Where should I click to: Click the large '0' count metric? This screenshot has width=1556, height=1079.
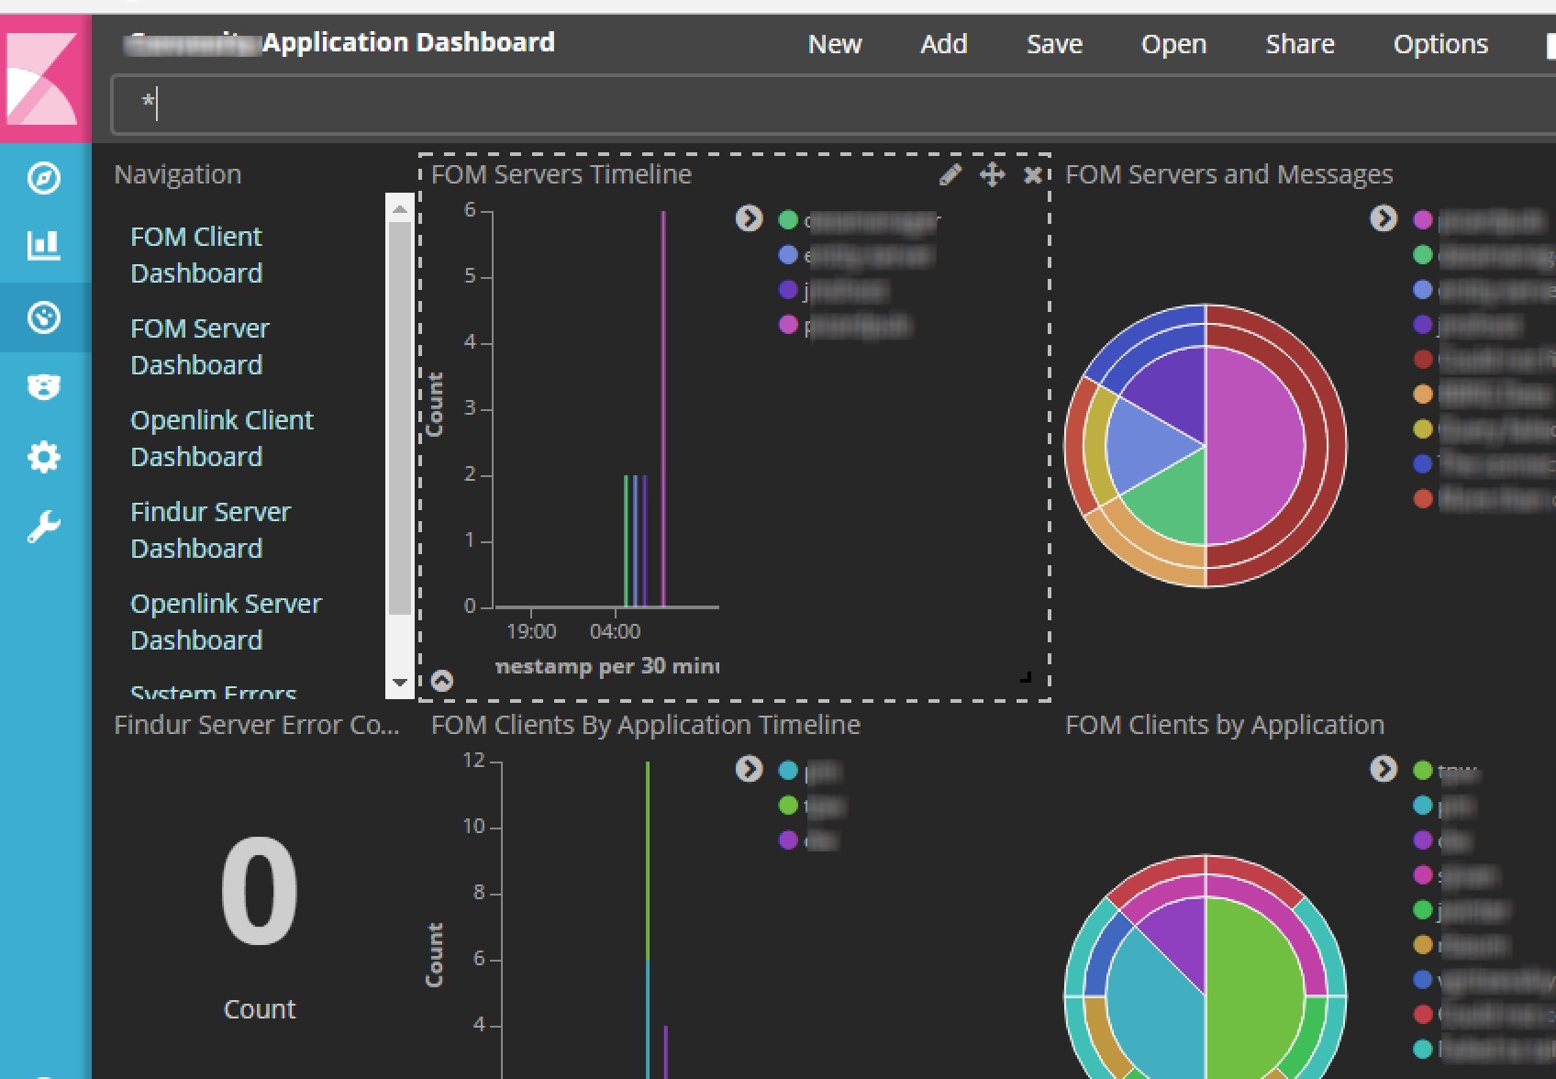click(260, 892)
